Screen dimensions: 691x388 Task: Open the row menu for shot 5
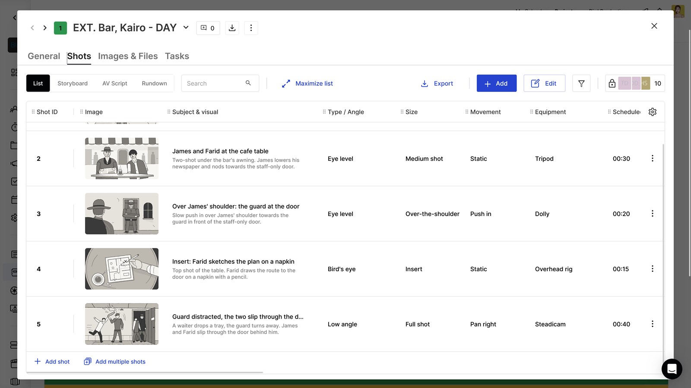click(653, 324)
